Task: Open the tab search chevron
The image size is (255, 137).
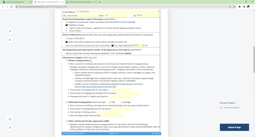Action: point(234,2)
